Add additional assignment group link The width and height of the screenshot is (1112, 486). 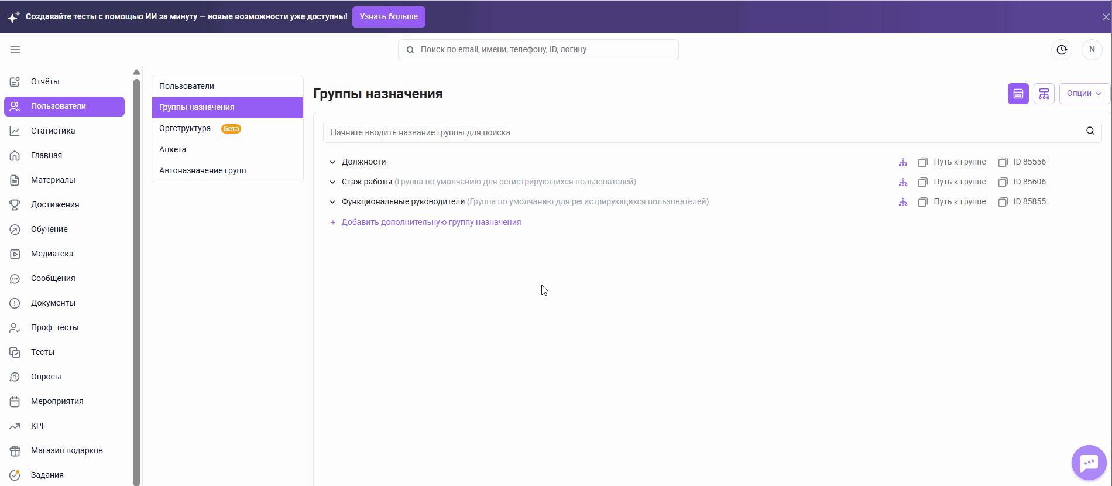(425, 222)
